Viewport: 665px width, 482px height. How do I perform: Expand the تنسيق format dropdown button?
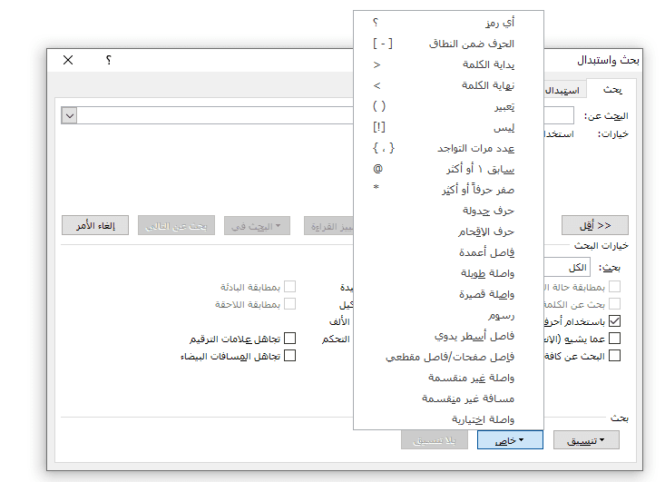[x=585, y=440]
